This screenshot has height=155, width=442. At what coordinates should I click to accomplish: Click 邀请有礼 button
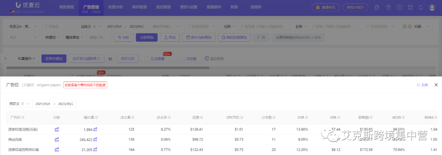coord(326,7)
